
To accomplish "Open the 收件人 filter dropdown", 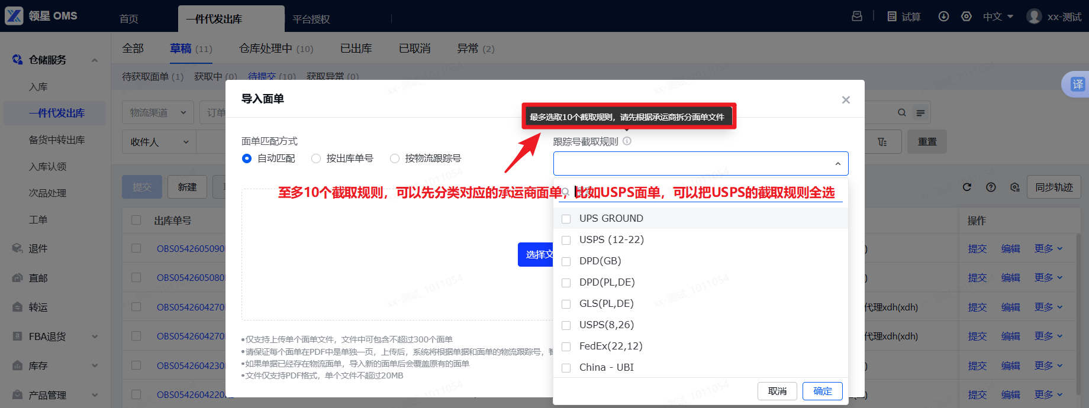I will coord(159,142).
